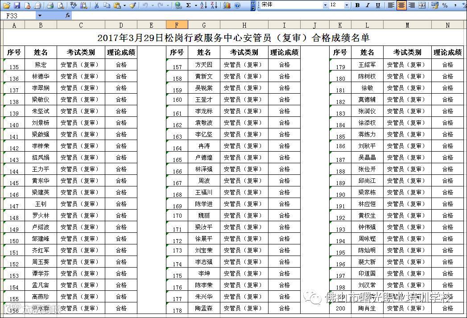Run the Spelling check tool
Screen dimensions: 467x318
click(73, 5)
